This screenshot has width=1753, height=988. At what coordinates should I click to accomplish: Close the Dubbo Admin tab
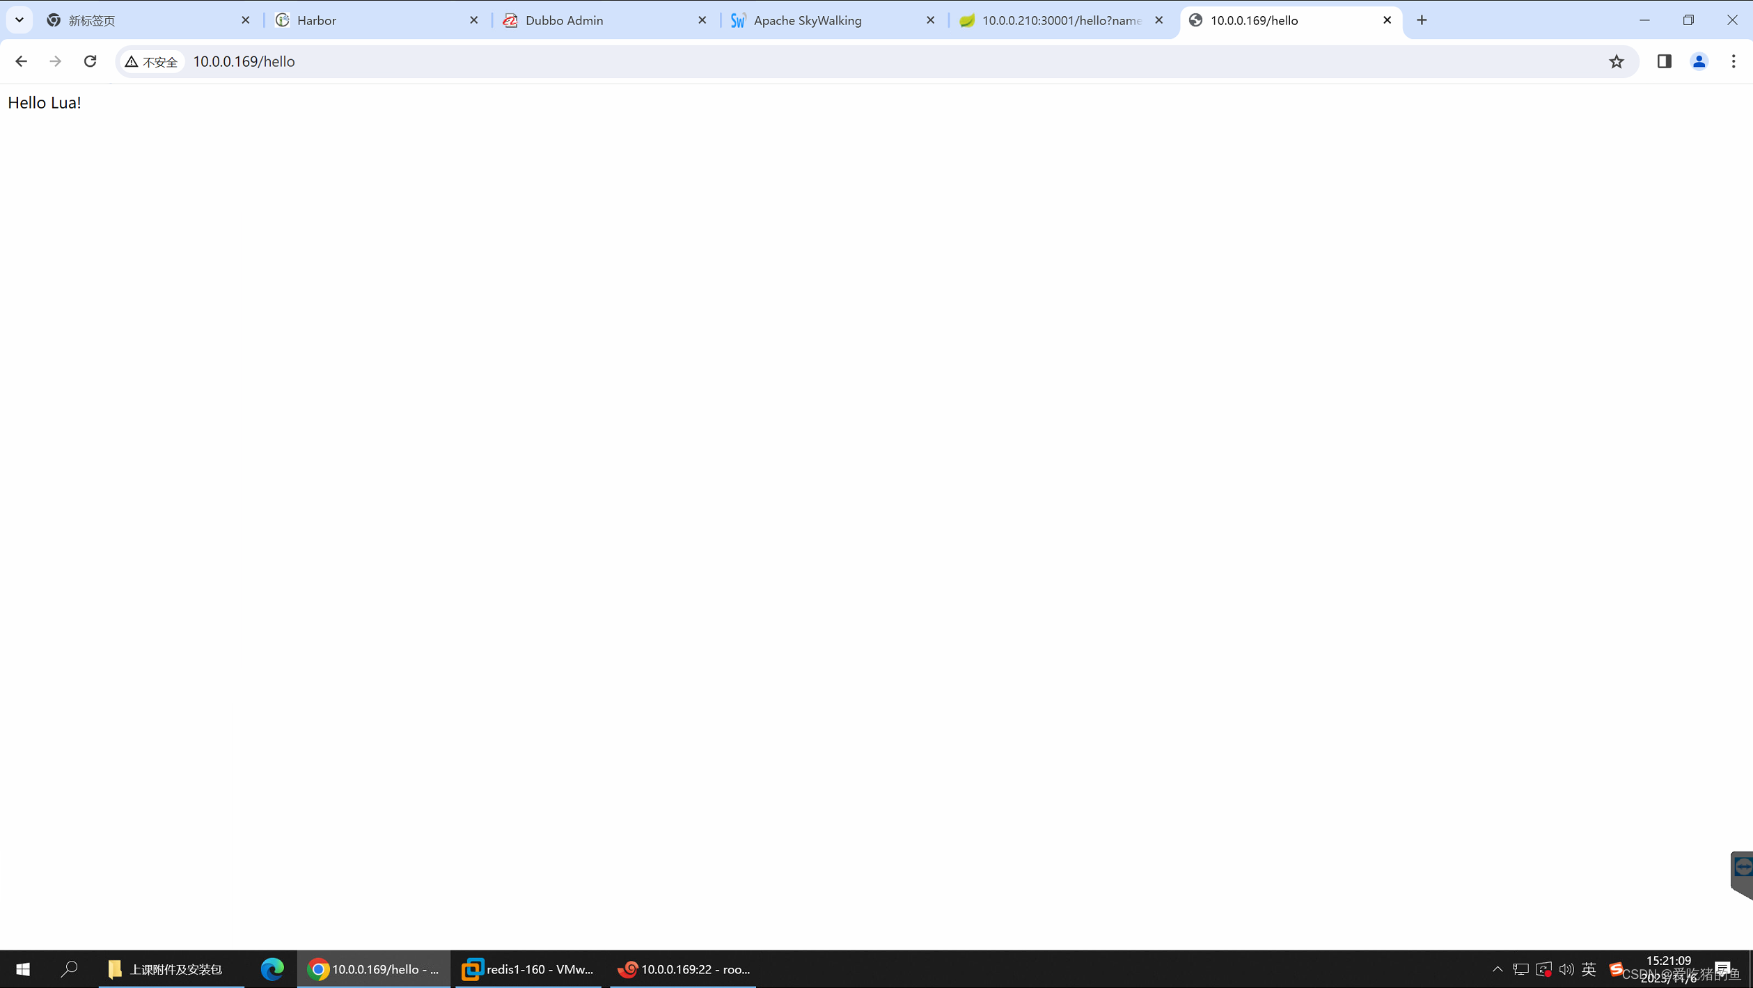pyautogui.click(x=702, y=20)
